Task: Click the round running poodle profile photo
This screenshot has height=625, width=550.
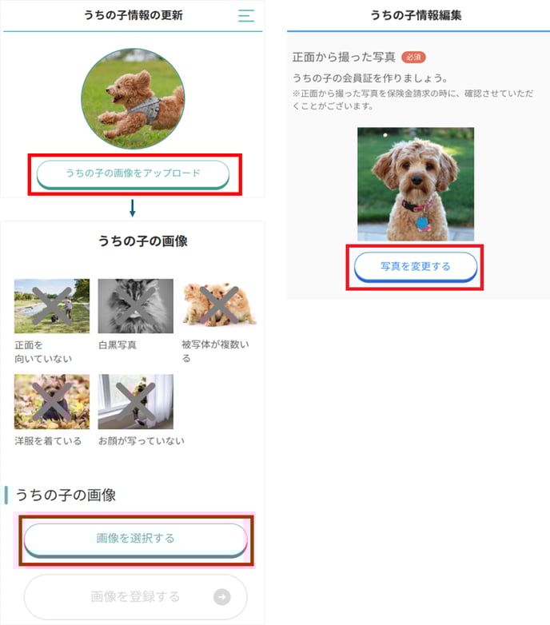Action: coord(134,99)
